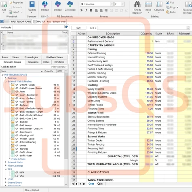192x192 pixels.
Task: Open the Rows menu
Action: pos(148,7)
